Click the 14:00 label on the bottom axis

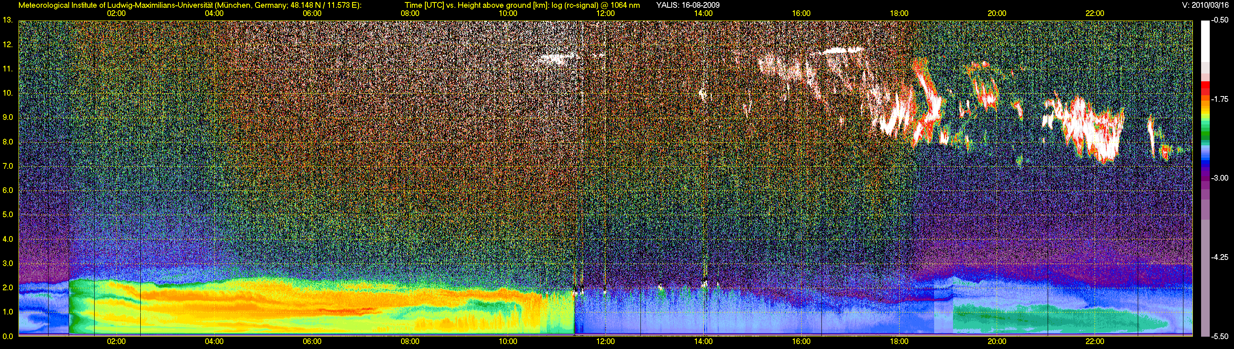(703, 341)
